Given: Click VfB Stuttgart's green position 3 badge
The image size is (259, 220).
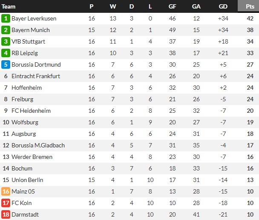Looking at the screenshot, I should point(6,41).
